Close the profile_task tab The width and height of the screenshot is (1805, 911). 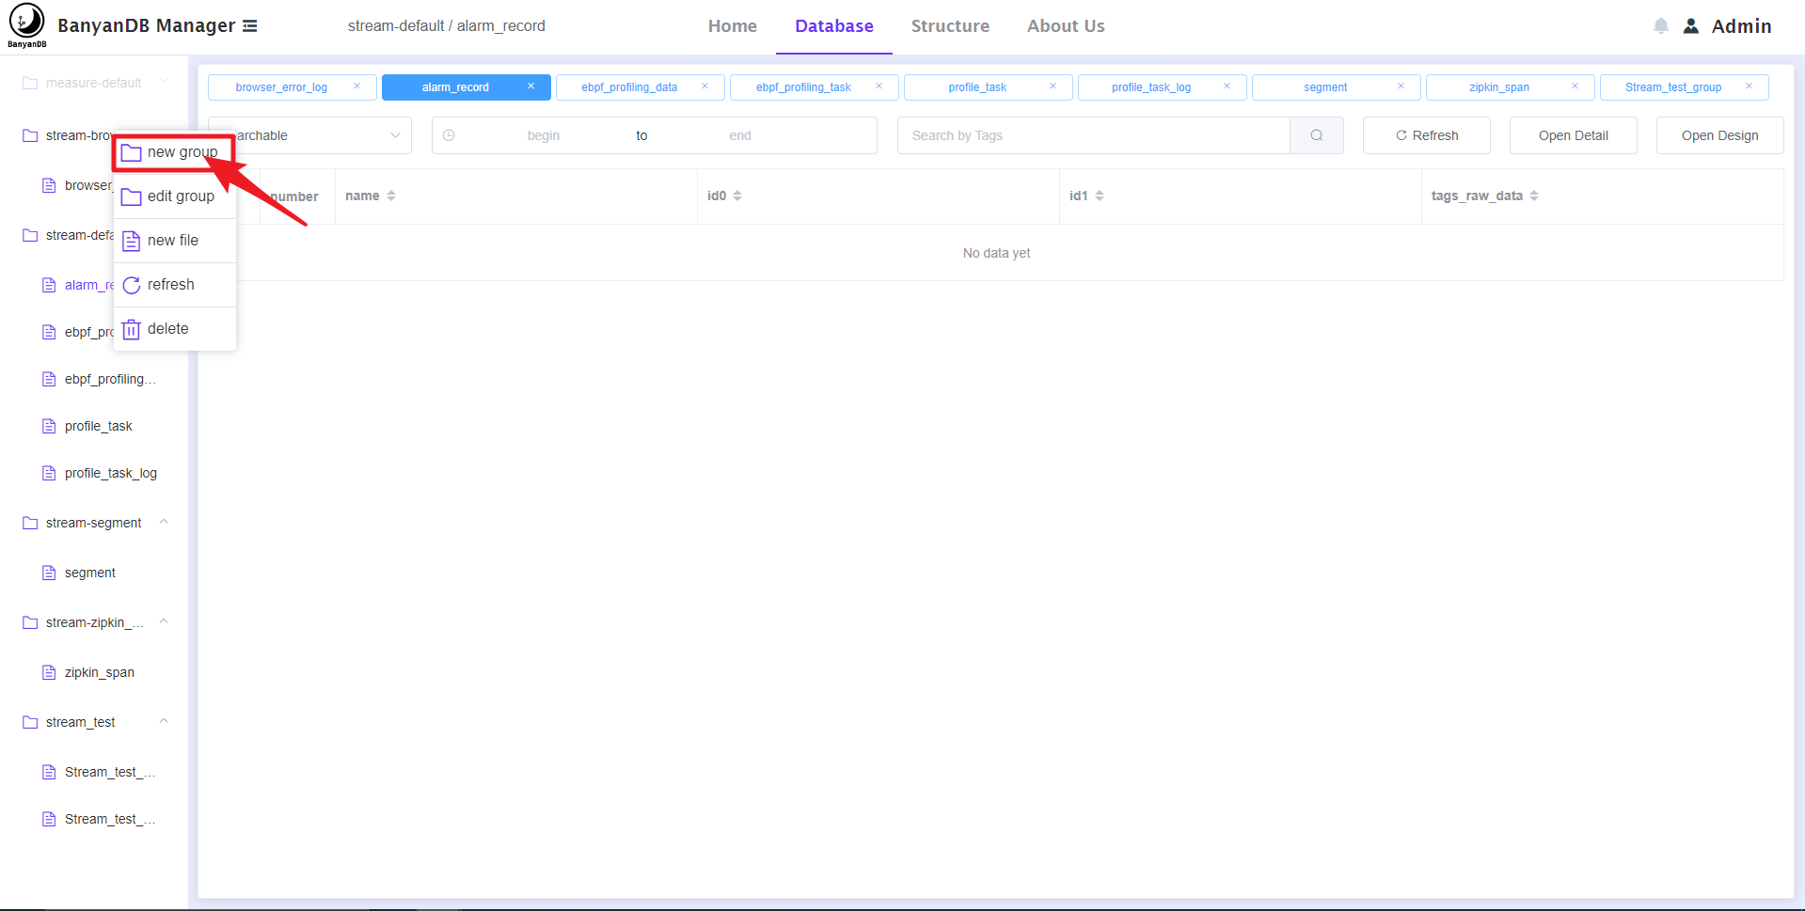point(1053,86)
